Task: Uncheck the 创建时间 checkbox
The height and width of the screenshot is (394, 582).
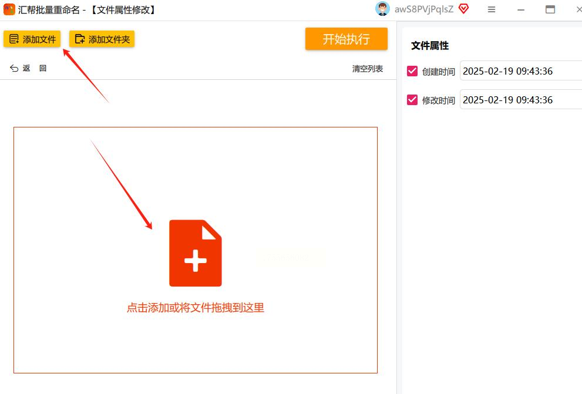Action: coord(412,71)
